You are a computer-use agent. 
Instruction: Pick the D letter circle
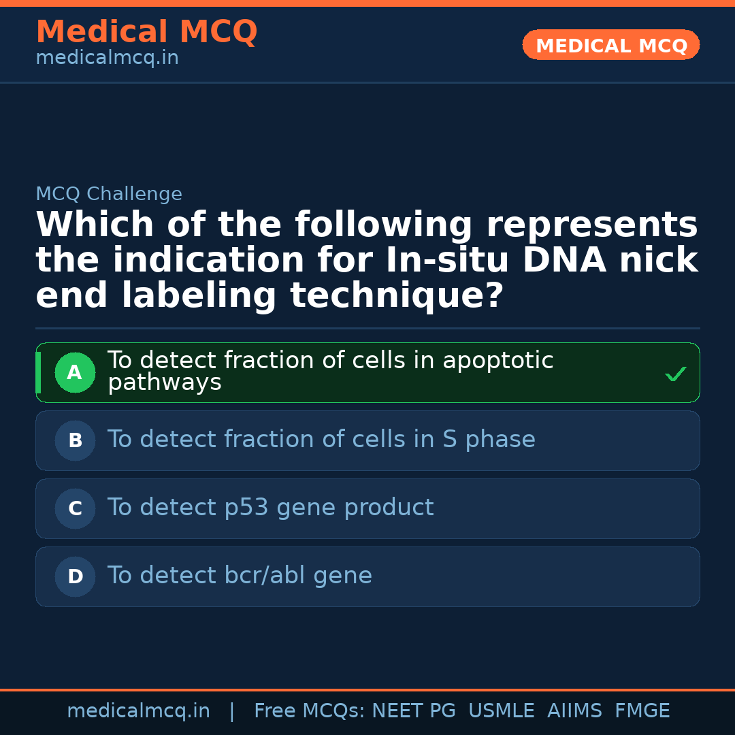point(75,576)
